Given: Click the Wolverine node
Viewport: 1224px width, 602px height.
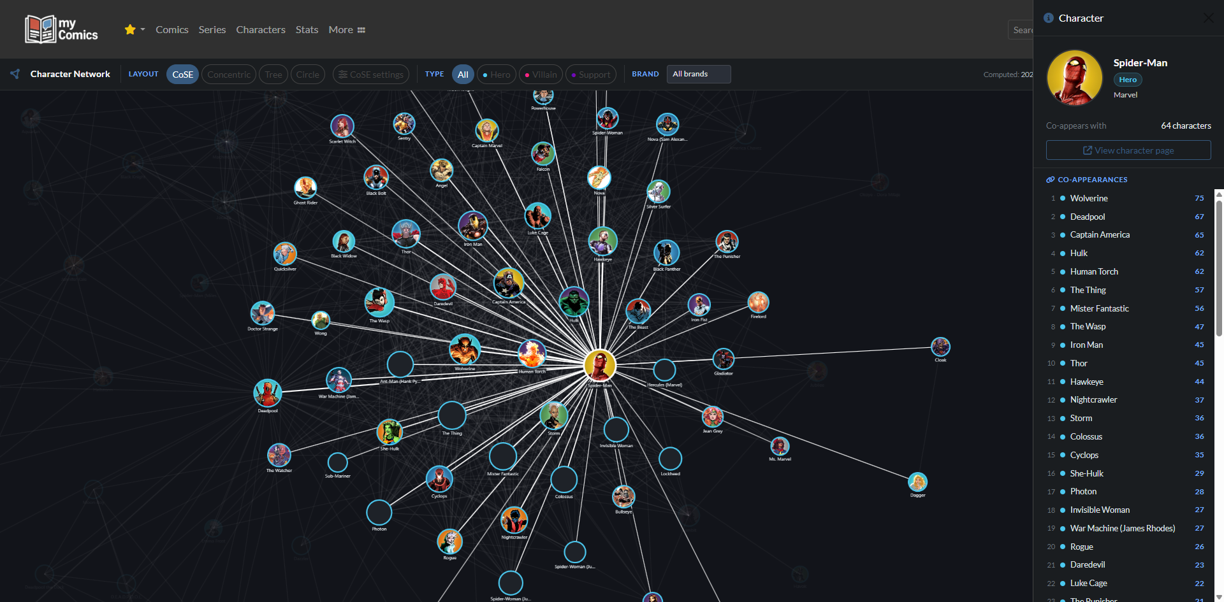Looking at the screenshot, I should tap(465, 349).
